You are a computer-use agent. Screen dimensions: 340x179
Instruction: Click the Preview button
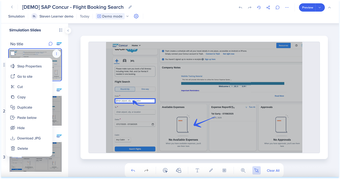[307, 7]
